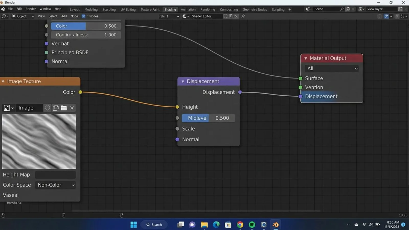Viewport: 409px width, 230px height.
Task: Toggle fake user shield on Image datablock
Action: 47,108
